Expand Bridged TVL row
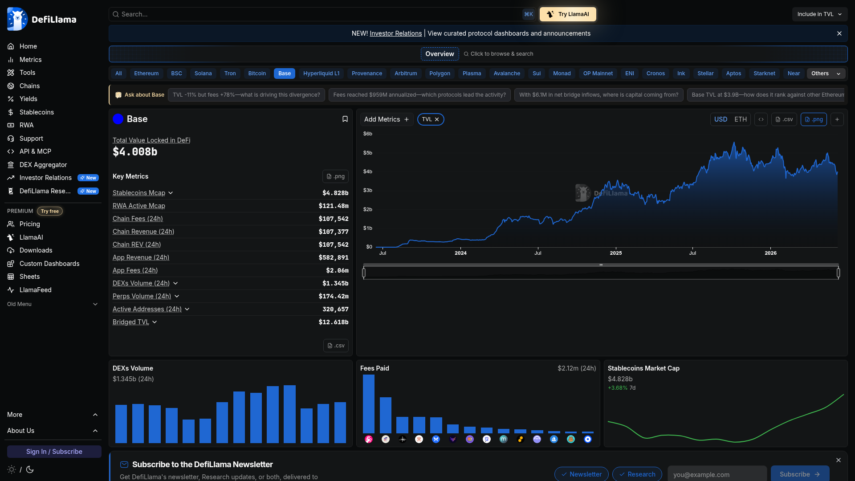This screenshot has width=855, height=481. [x=155, y=322]
